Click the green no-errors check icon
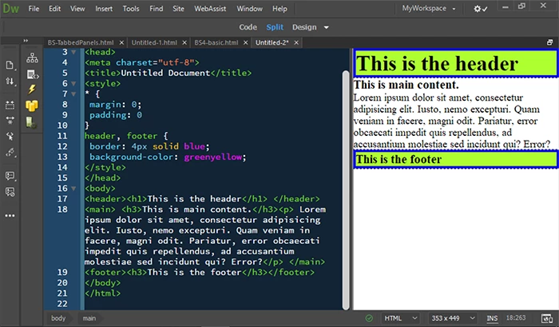 [x=369, y=318]
